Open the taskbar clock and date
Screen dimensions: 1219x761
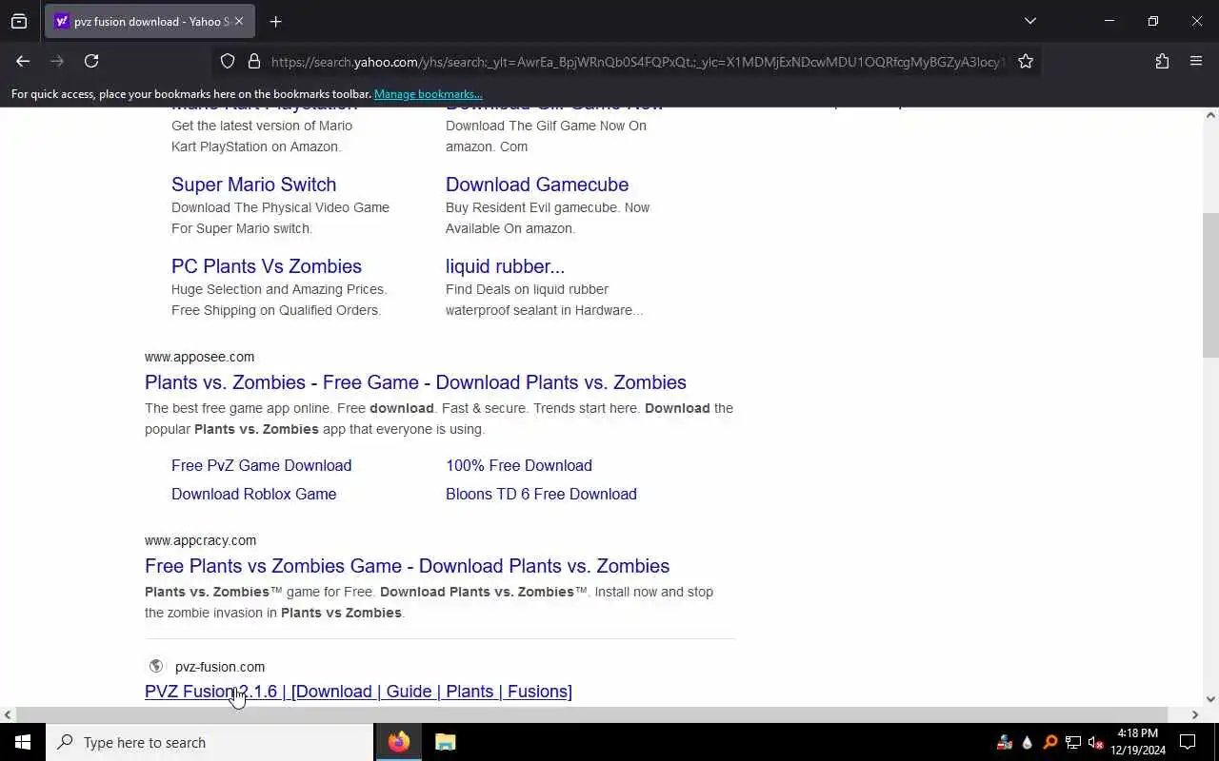click(1138, 742)
